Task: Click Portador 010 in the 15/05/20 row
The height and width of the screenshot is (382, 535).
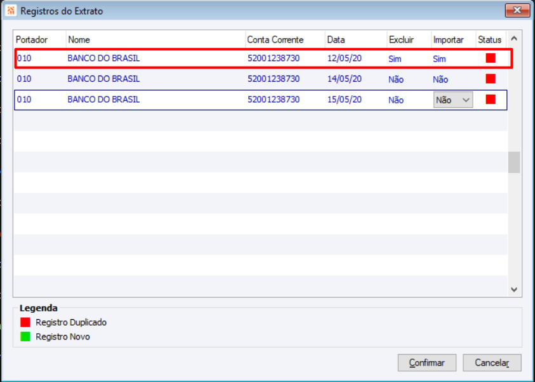Action: tap(24, 100)
